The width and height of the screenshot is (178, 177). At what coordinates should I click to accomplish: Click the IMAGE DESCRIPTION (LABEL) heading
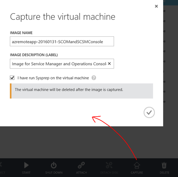click(x=34, y=55)
